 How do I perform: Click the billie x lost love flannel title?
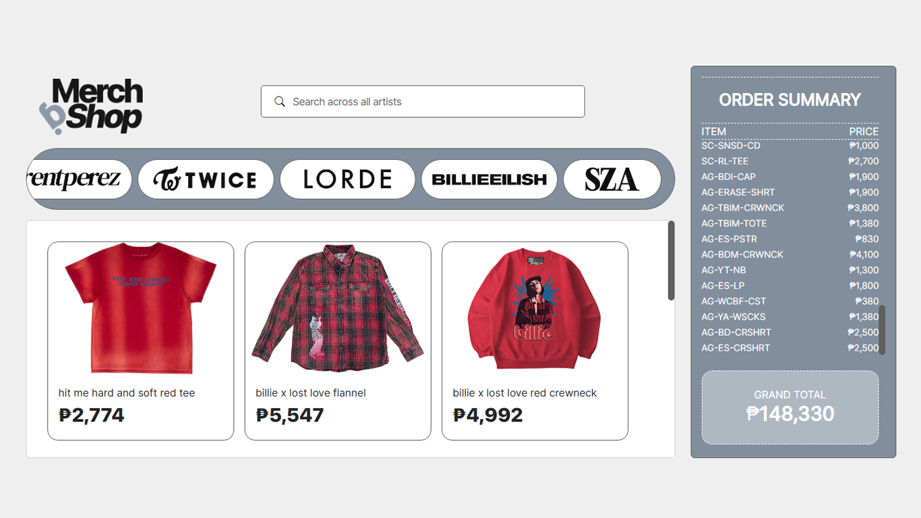pyautogui.click(x=311, y=393)
